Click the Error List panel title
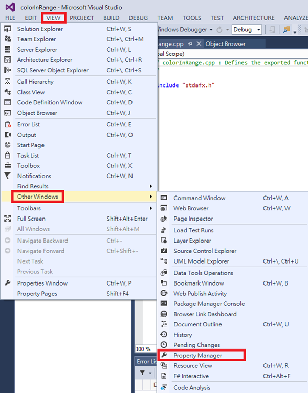This screenshot has height=393, width=308. point(146,361)
